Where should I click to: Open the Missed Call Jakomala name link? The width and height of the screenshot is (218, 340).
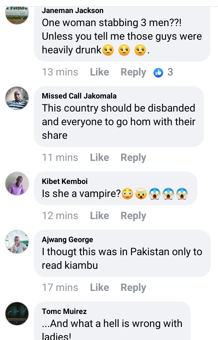point(79,96)
